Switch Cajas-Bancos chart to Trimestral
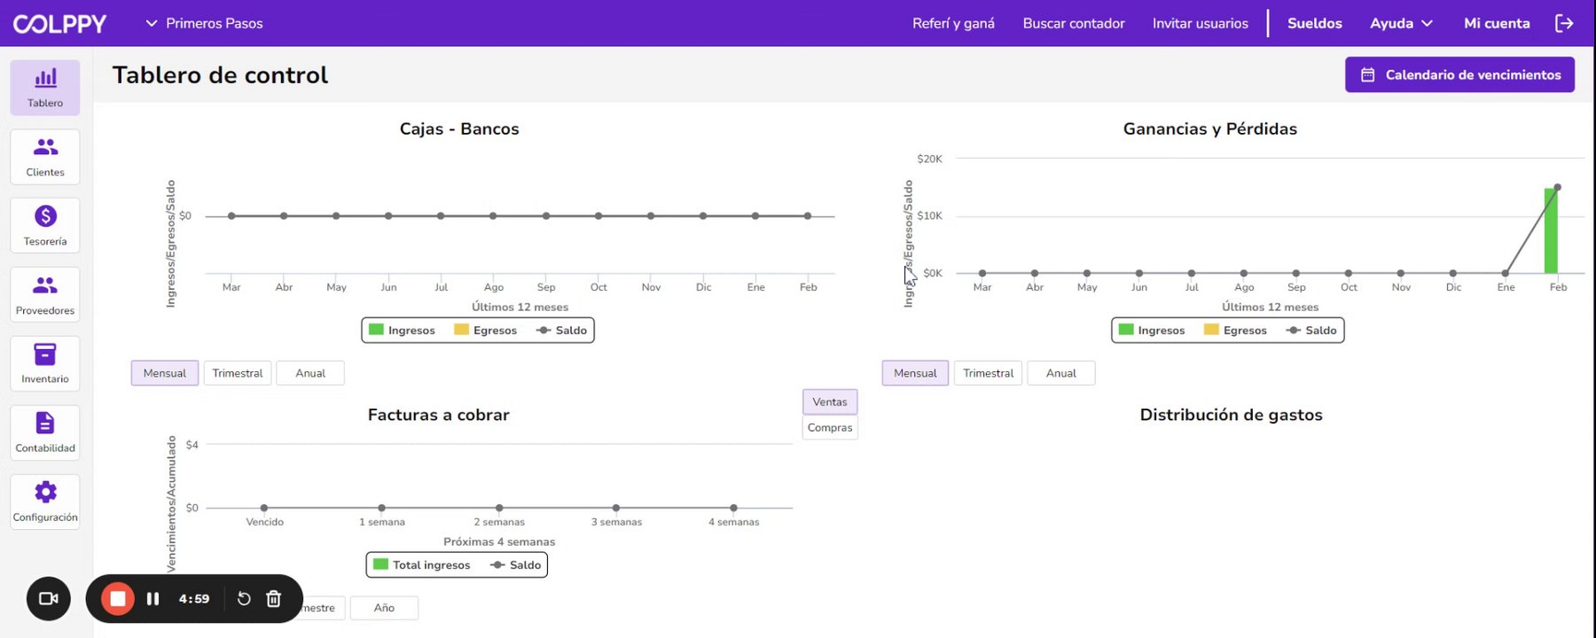Screen dimensions: 1596x638 tap(238, 373)
